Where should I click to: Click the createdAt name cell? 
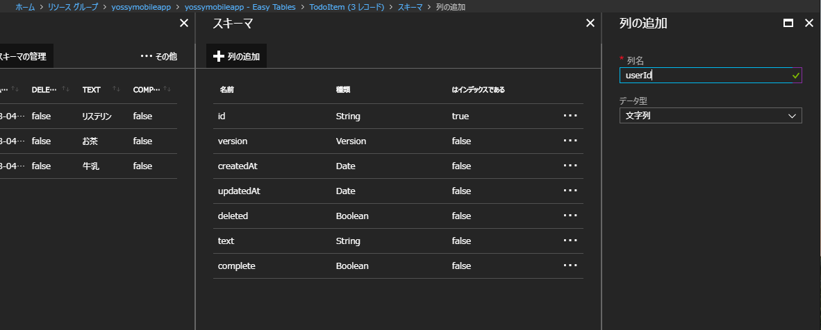(x=237, y=166)
